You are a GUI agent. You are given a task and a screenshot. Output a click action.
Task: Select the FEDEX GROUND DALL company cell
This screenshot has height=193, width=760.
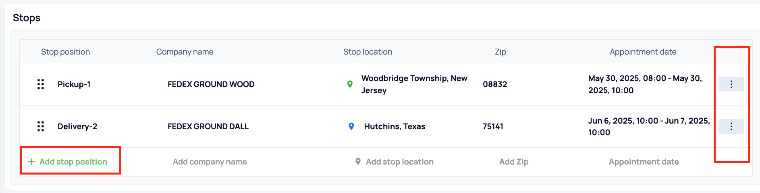208,126
